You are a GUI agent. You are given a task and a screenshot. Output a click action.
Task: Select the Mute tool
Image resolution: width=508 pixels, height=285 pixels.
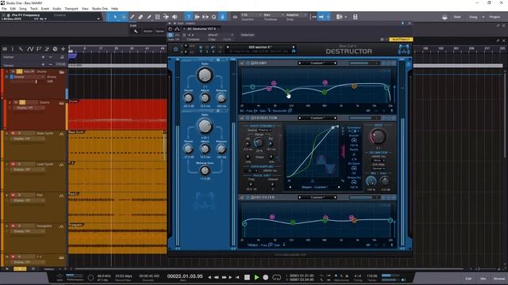pyautogui.click(x=157, y=17)
